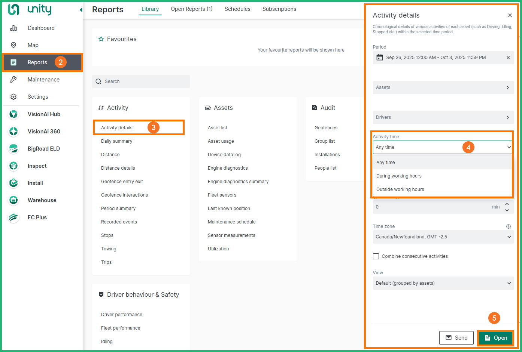This screenshot has height=352, width=522.
Task: Click the Time zone info icon
Action: [x=508, y=226]
